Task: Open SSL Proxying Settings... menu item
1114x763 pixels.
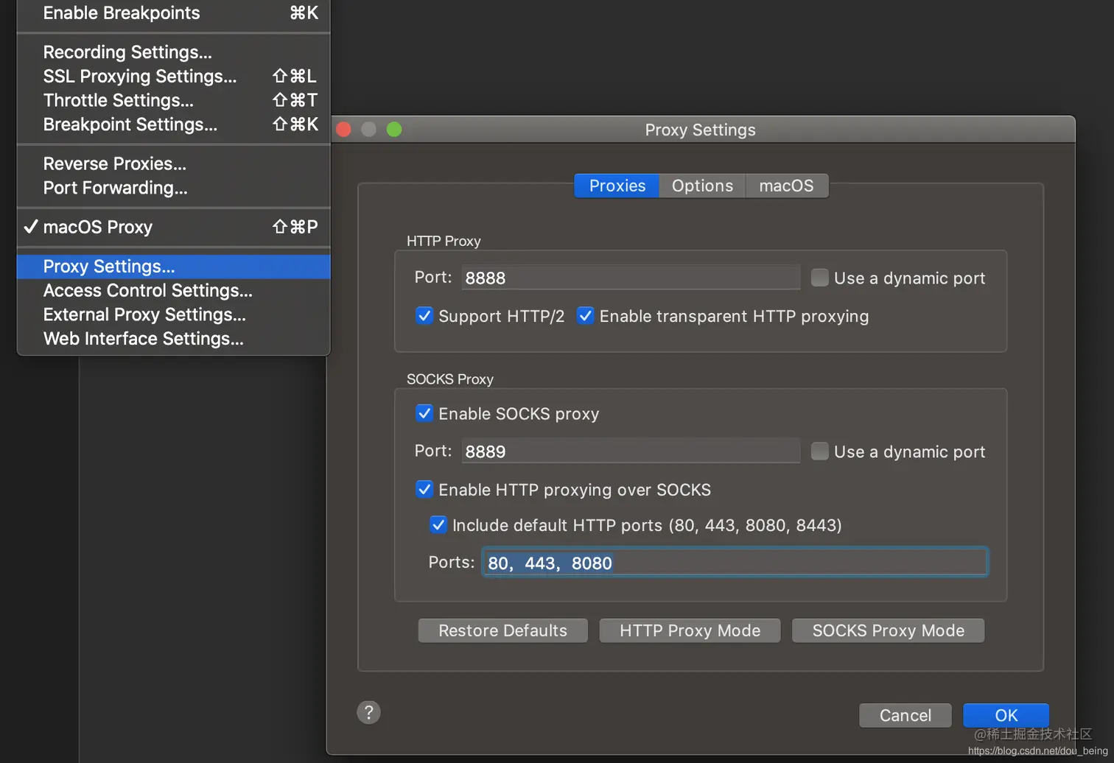Action: [173, 77]
